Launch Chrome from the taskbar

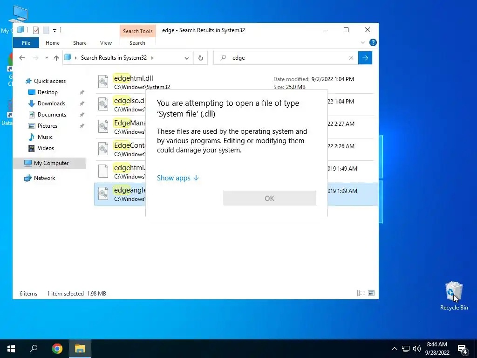click(x=57, y=349)
